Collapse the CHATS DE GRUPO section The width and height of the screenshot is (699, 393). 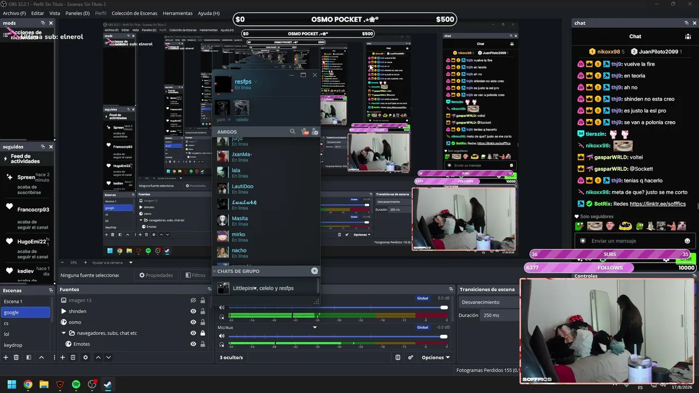pyautogui.click(x=215, y=271)
